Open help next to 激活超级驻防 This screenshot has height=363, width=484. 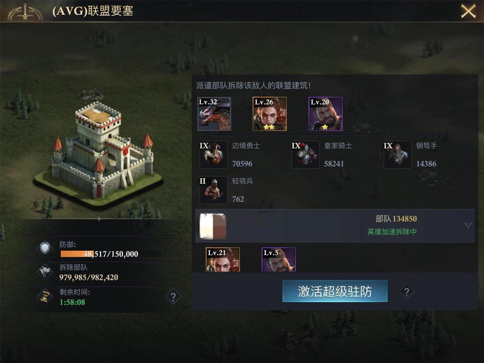(x=406, y=291)
